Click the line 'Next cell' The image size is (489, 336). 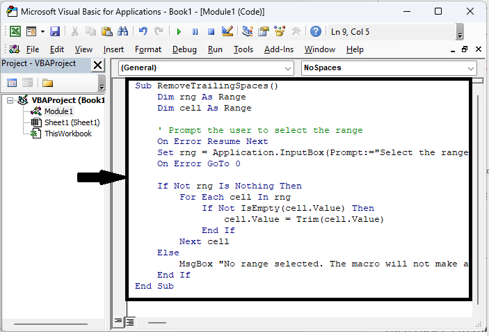tap(205, 241)
